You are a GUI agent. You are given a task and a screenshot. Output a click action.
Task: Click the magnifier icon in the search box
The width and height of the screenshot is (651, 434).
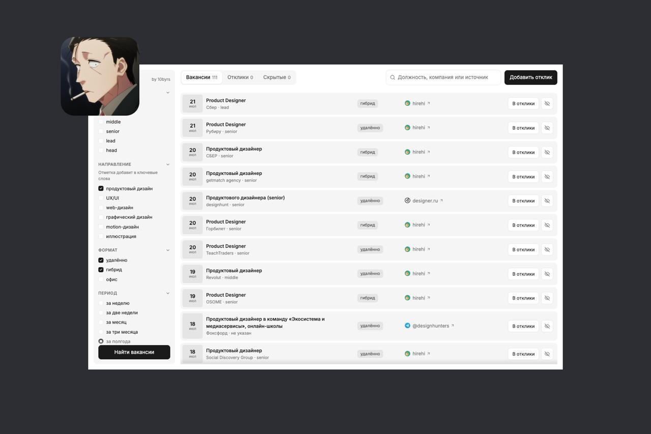[x=393, y=77]
